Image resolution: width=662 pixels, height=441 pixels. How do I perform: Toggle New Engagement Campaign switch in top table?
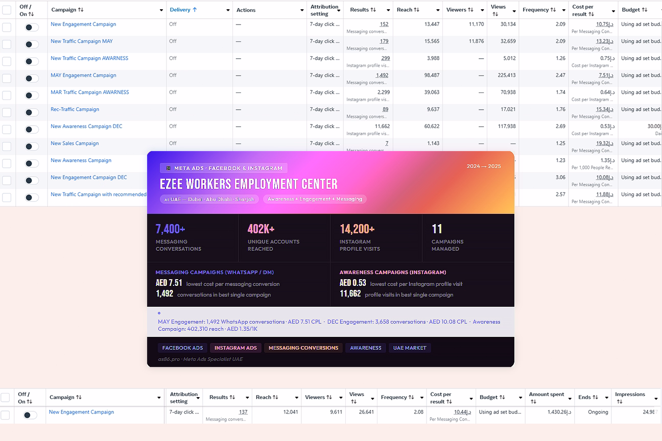[x=32, y=28]
